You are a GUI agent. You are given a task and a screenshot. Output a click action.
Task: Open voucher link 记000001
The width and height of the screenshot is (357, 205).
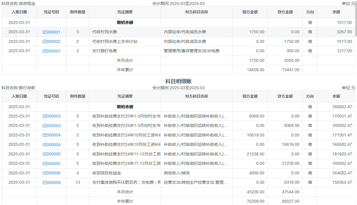(x=51, y=32)
